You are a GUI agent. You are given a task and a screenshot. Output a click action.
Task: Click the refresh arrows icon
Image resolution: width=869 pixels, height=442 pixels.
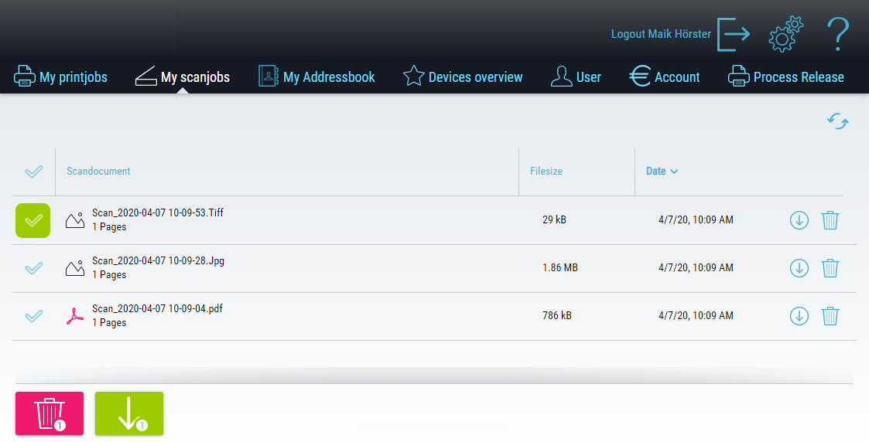[x=838, y=121]
